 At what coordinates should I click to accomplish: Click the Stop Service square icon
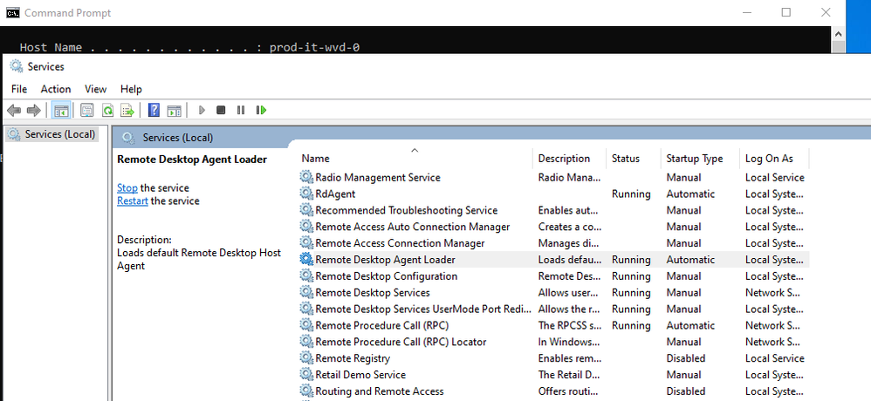(221, 111)
